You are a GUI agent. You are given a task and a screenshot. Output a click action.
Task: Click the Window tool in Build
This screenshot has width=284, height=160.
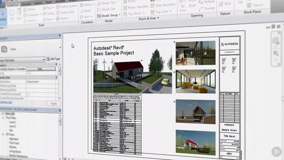point(30,10)
